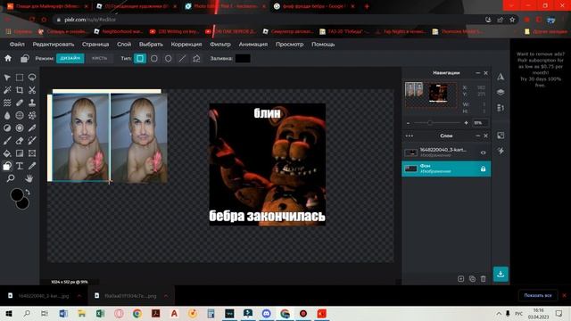
Task: Select the Disperse dots tool
Action: pyautogui.click(x=32, y=115)
